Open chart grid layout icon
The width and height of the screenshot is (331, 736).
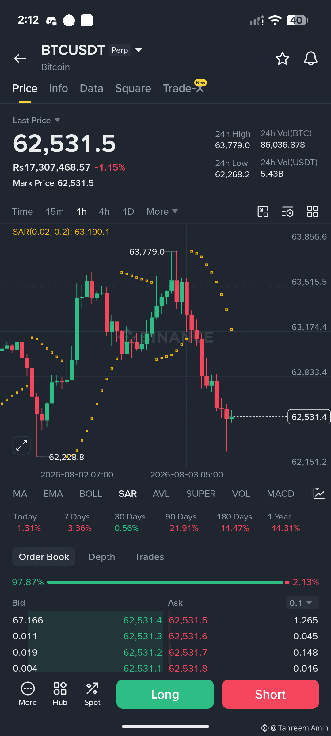[313, 211]
